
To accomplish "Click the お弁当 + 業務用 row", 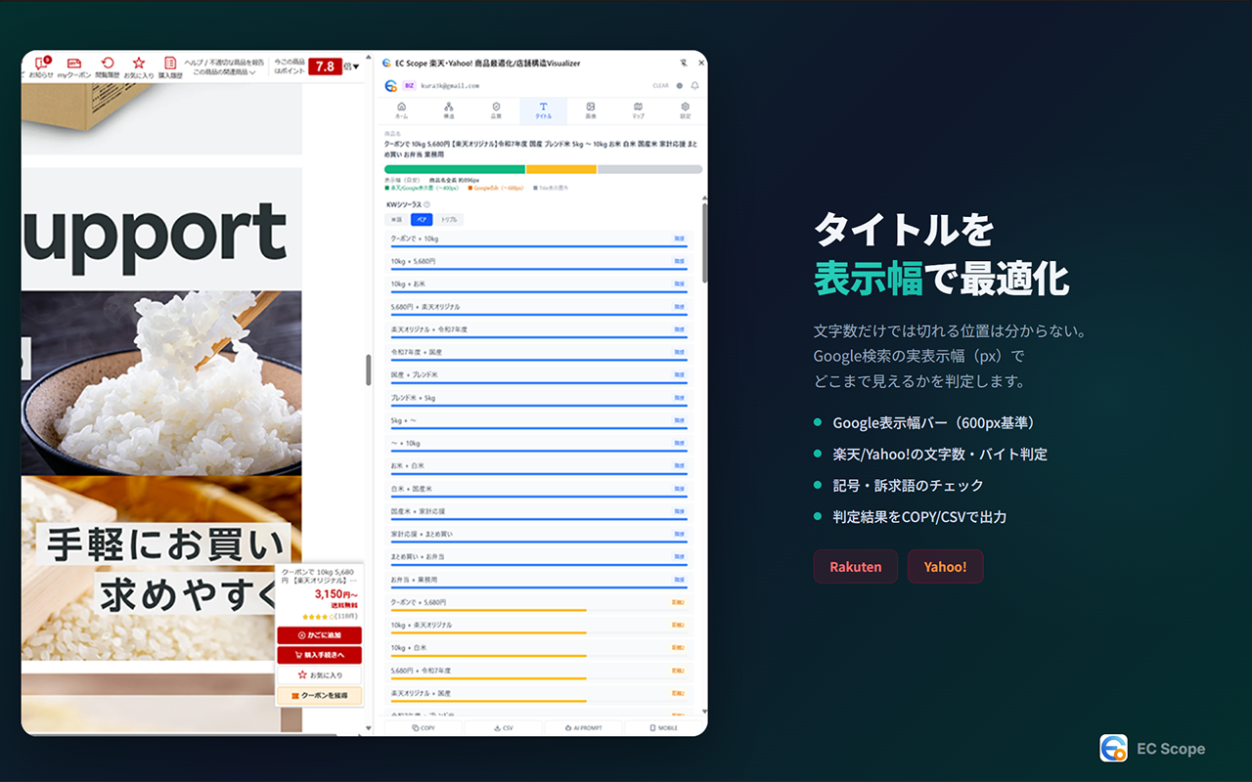I will 539,580.
